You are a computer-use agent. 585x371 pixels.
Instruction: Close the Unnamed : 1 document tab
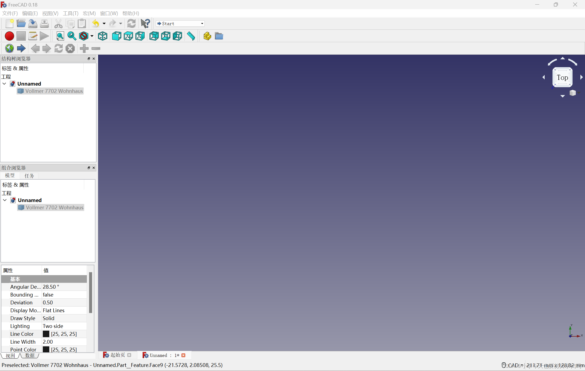(184, 355)
